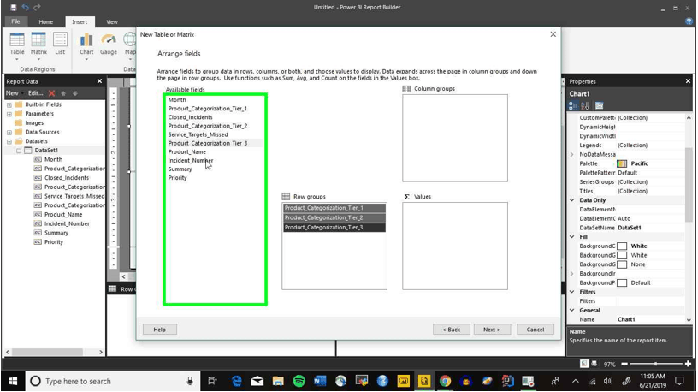Image resolution: width=698 pixels, height=392 pixels.
Task: Click the move up arrow in Report Data toolbar
Action: (x=63, y=93)
